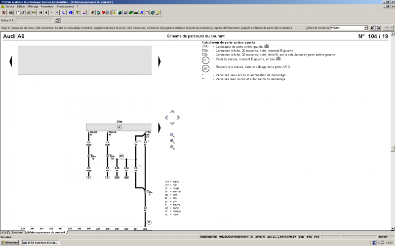
Task: Open the Critère de recherche dropdown arrow
Action: [x=366, y=28]
